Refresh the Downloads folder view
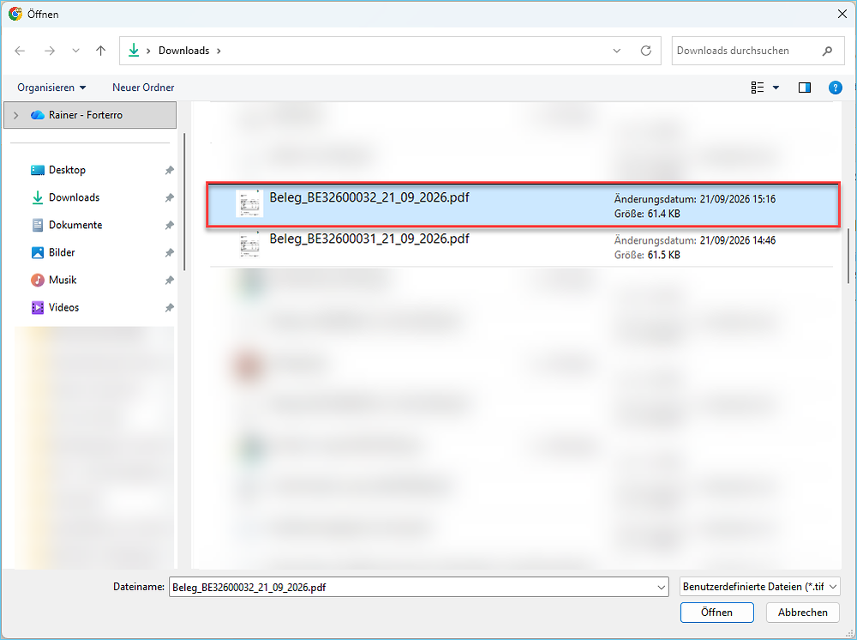The image size is (857, 640). 645,51
